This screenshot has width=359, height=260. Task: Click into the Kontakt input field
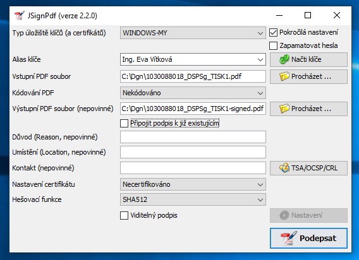point(193,168)
